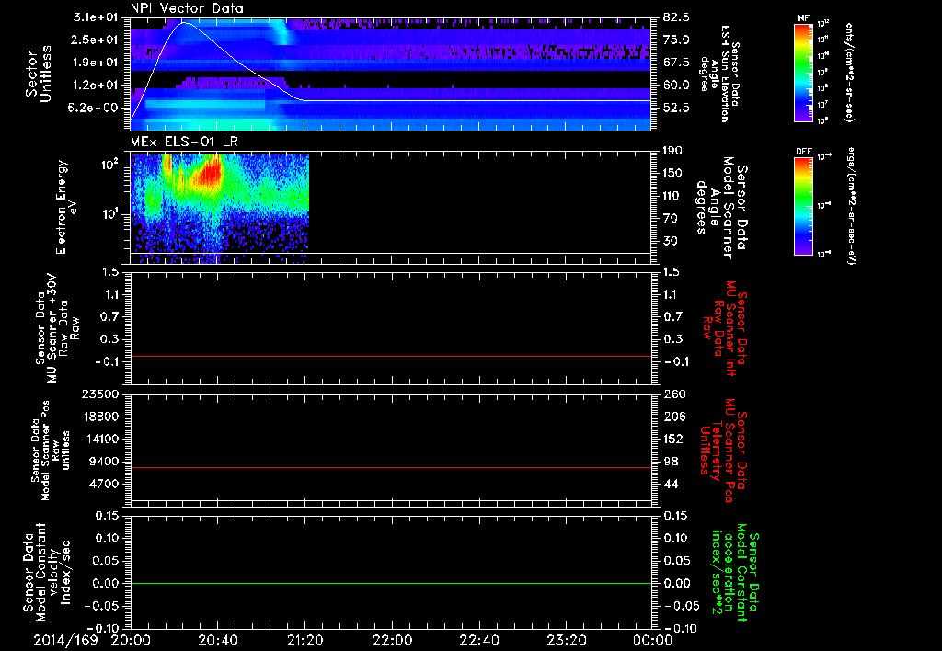This screenshot has height=651, width=942.
Task: Click the 20:40 time axis label
Action: 218,640
